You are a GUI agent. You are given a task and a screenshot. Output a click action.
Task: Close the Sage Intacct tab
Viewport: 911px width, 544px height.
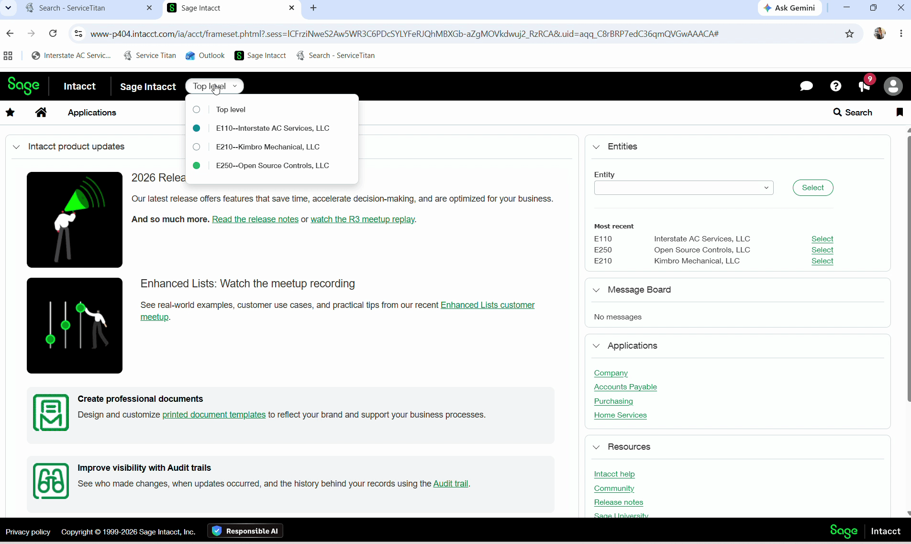pos(291,8)
